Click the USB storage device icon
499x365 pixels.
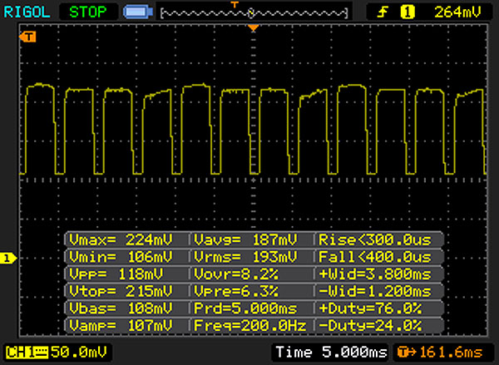(x=138, y=12)
